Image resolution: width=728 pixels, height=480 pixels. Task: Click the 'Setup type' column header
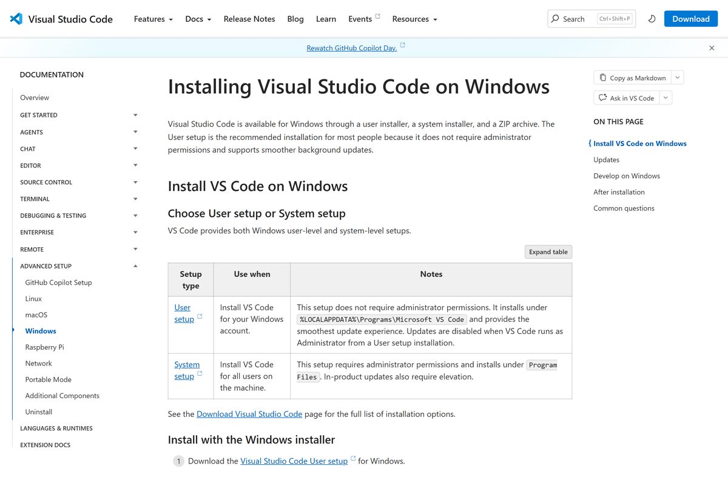tap(190, 280)
